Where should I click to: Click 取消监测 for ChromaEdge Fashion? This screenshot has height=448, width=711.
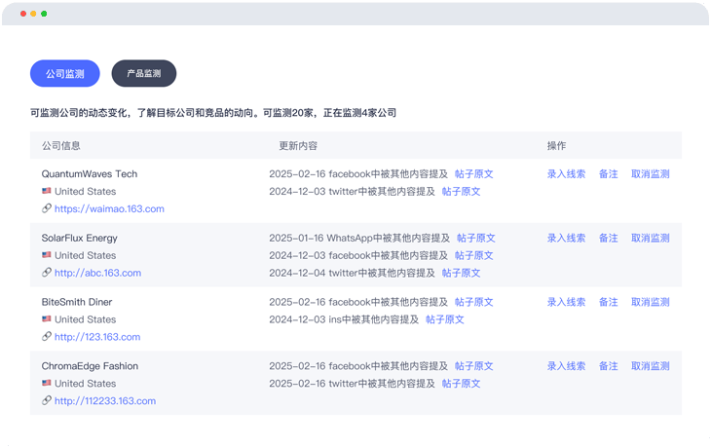point(650,367)
